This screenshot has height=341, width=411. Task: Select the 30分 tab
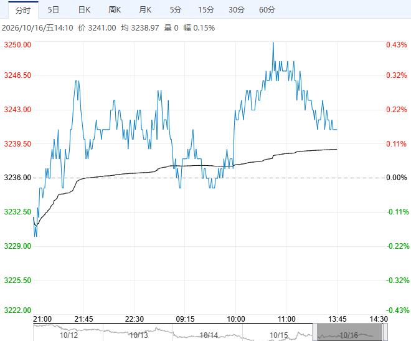237,10
